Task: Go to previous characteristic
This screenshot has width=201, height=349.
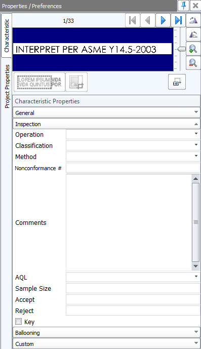Action: [147, 20]
